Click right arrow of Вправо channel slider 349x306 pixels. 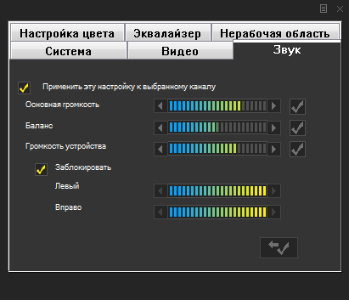pos(274,212)
